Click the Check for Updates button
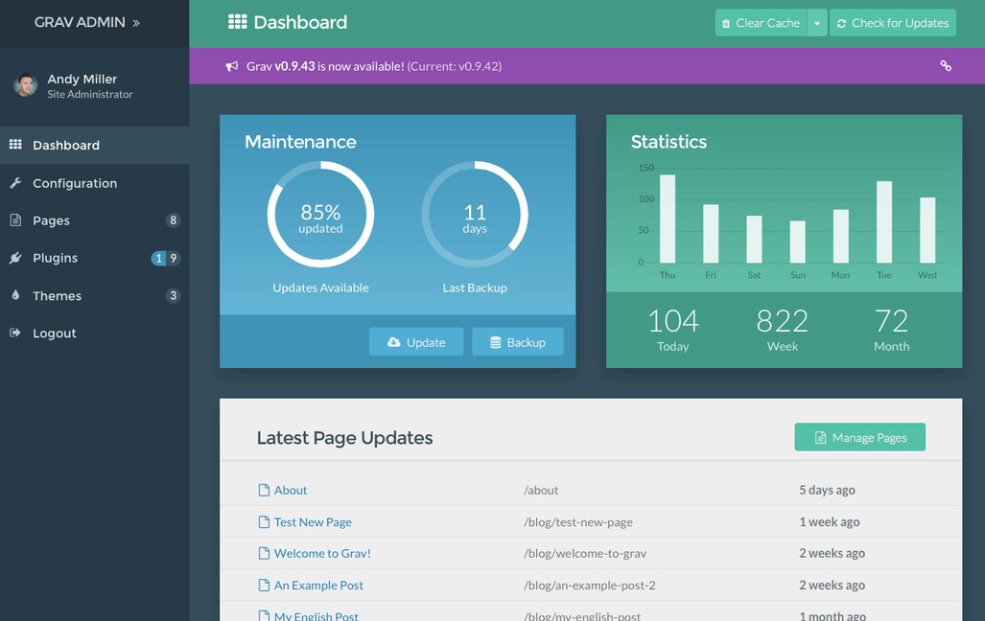 pos(893,22)
